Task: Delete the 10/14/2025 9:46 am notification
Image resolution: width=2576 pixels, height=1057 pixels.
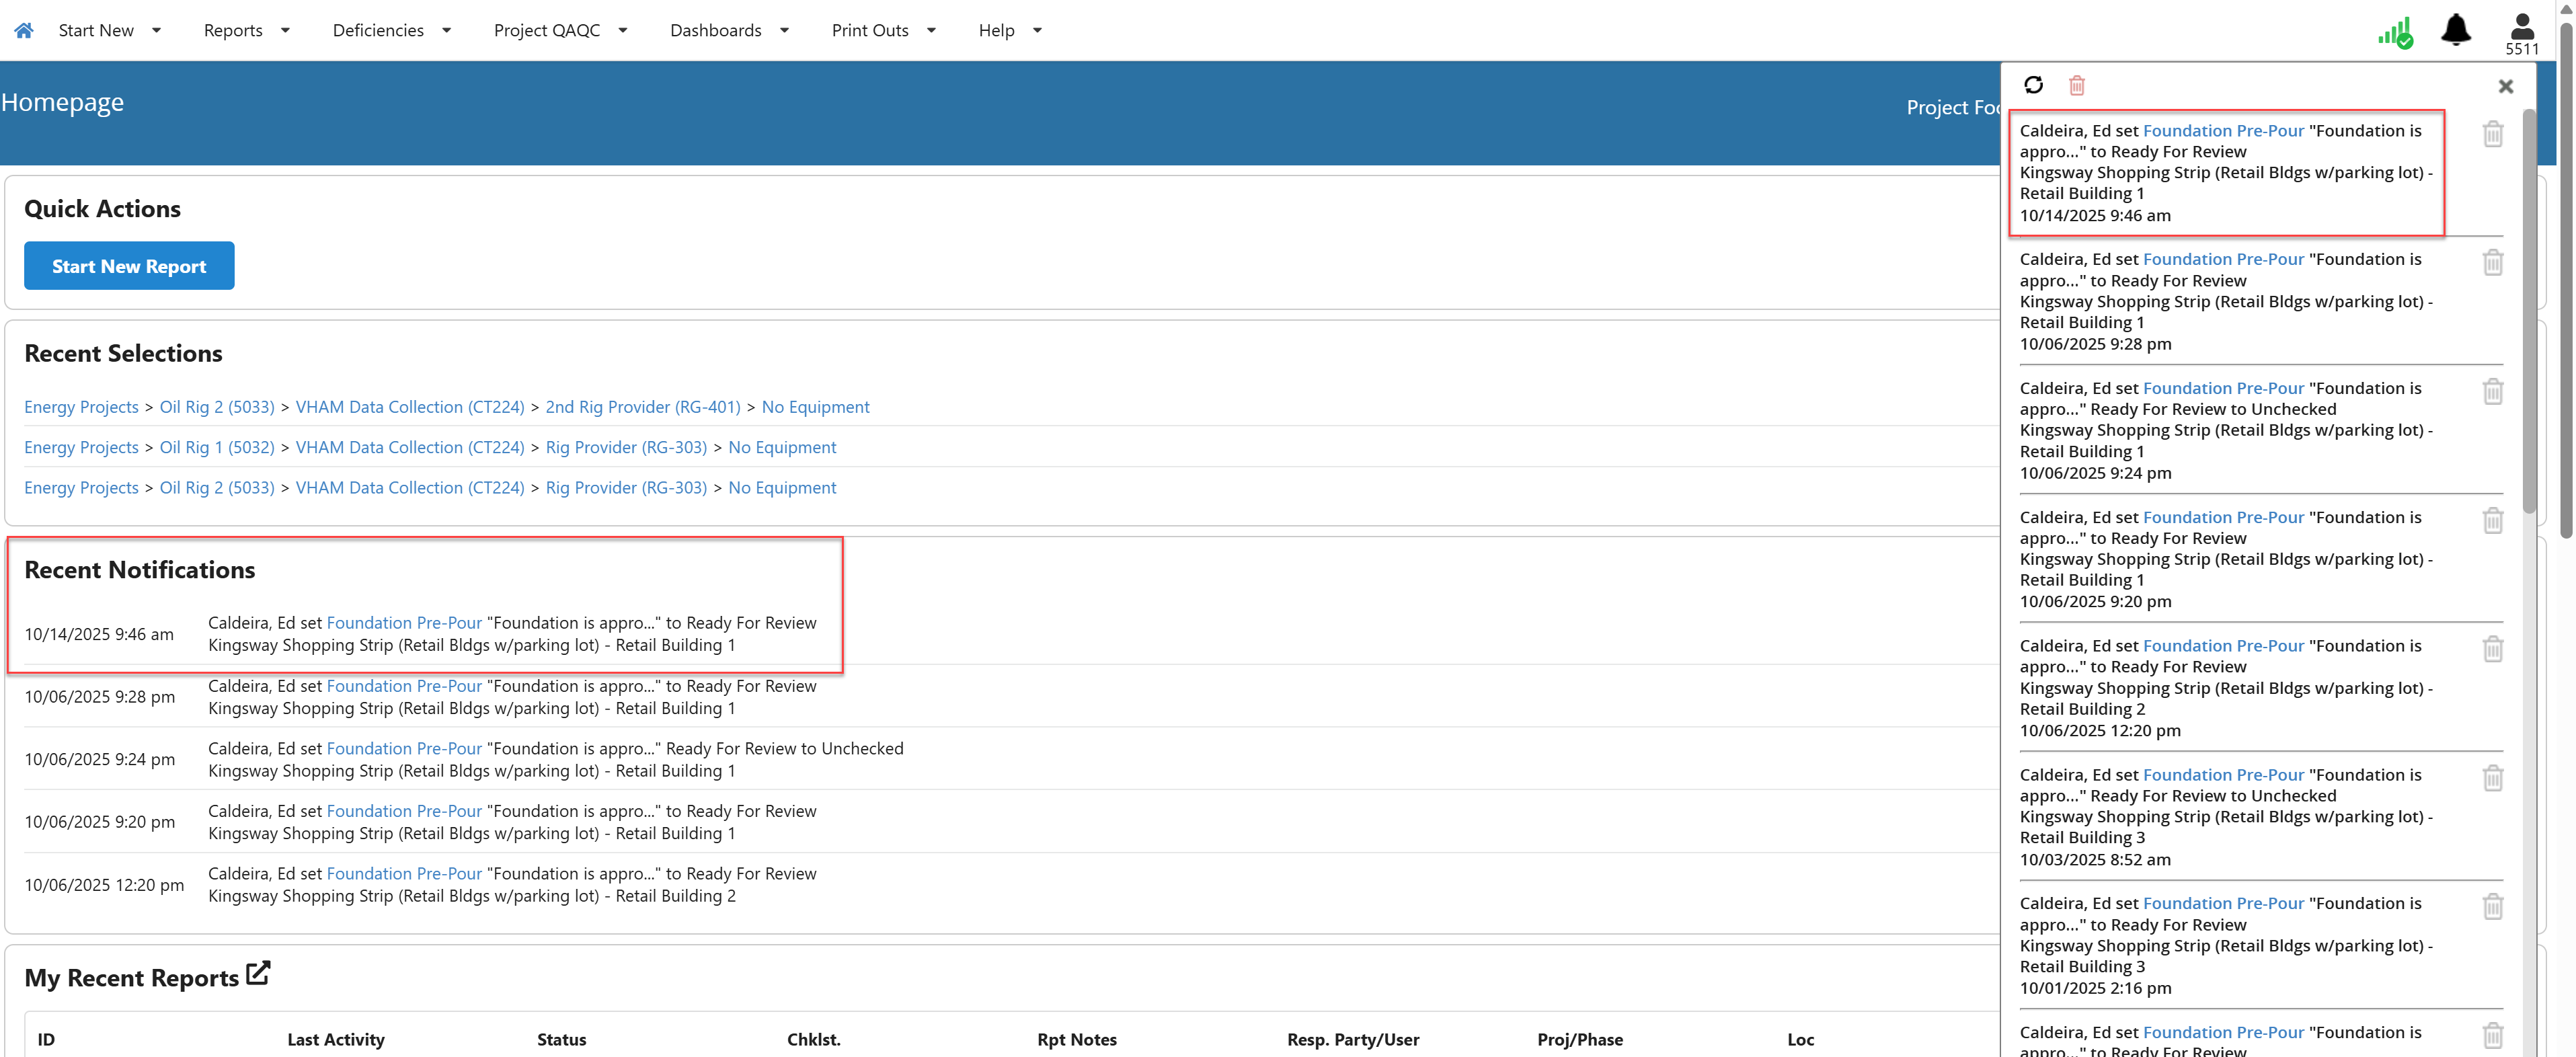Action: click(x=2493, y=134)
